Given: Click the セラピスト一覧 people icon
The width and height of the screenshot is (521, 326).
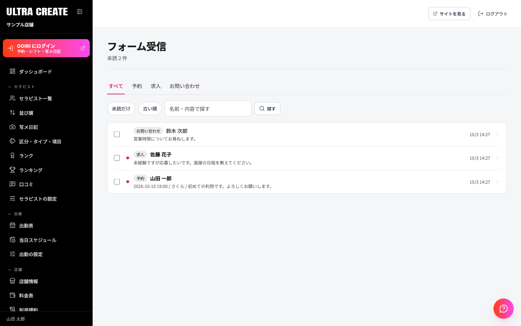Looking at the screenshot, I should point(12,98).
